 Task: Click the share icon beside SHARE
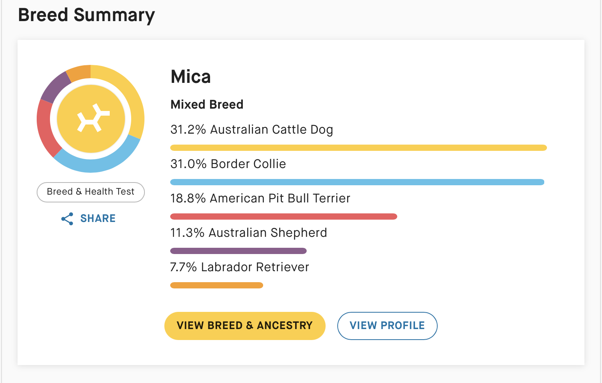67,219
